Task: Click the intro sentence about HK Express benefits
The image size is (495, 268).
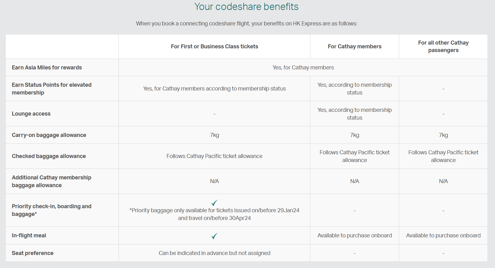Action: click(246, 24)
